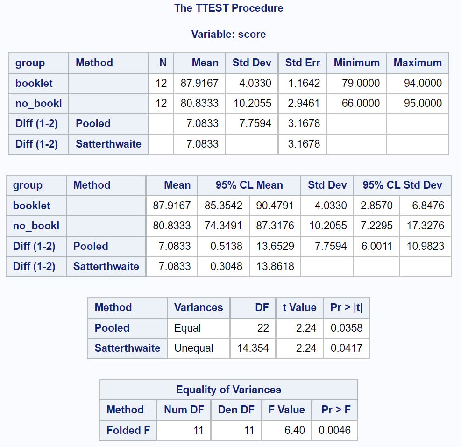The height and width of the screenshot is (447, 461).
Task: Click the 'Unequal' variances cell
Action: pyautogui.click(x=193, y=348)
